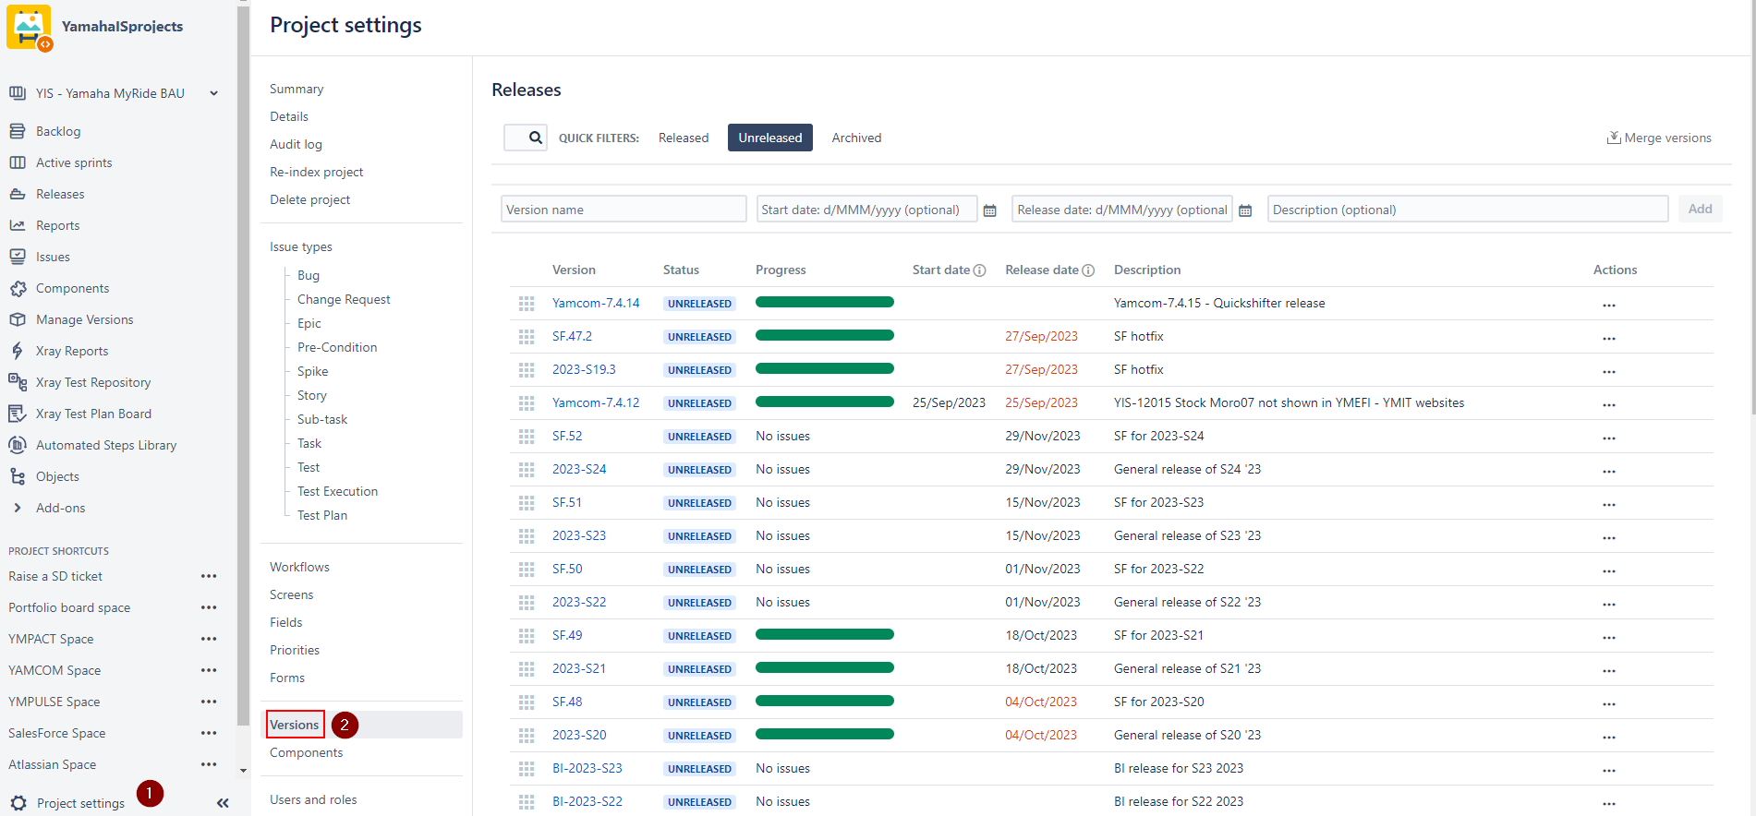Select Workflows in project settings

pyautogui.click(x=299, y=567)
